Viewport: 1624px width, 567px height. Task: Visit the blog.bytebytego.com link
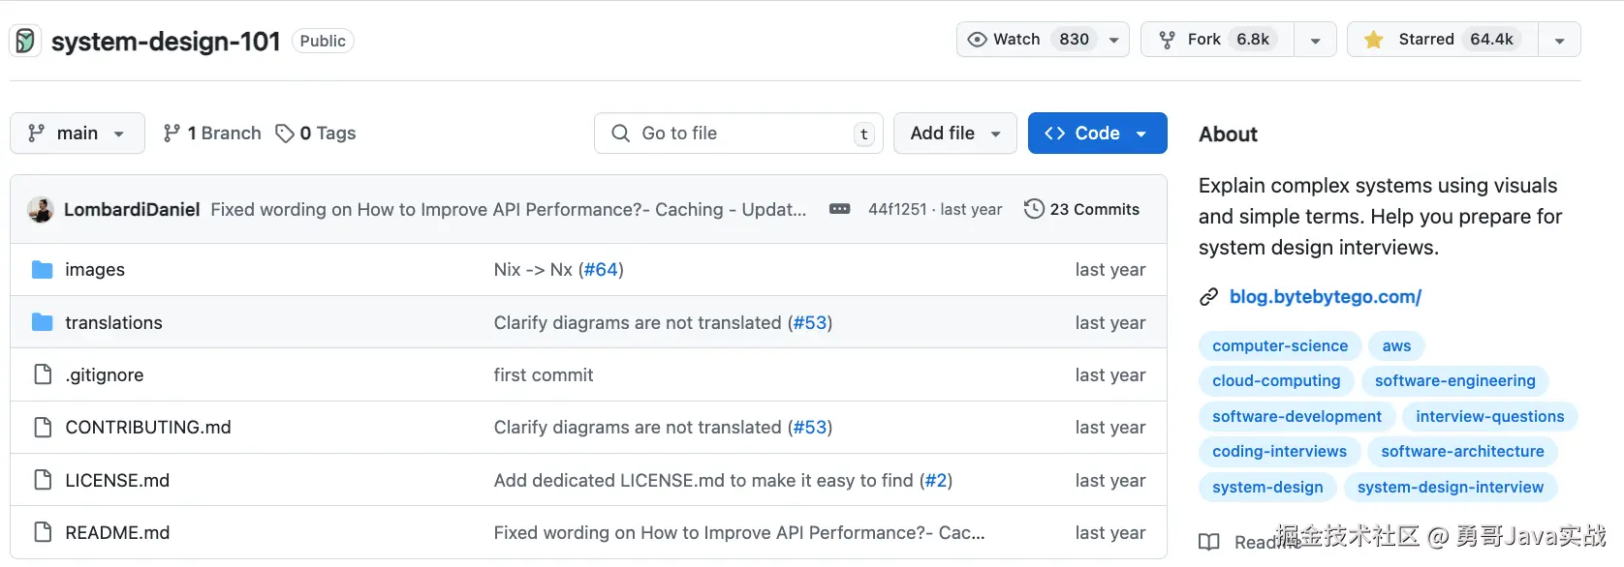(x=1325, y=297)
